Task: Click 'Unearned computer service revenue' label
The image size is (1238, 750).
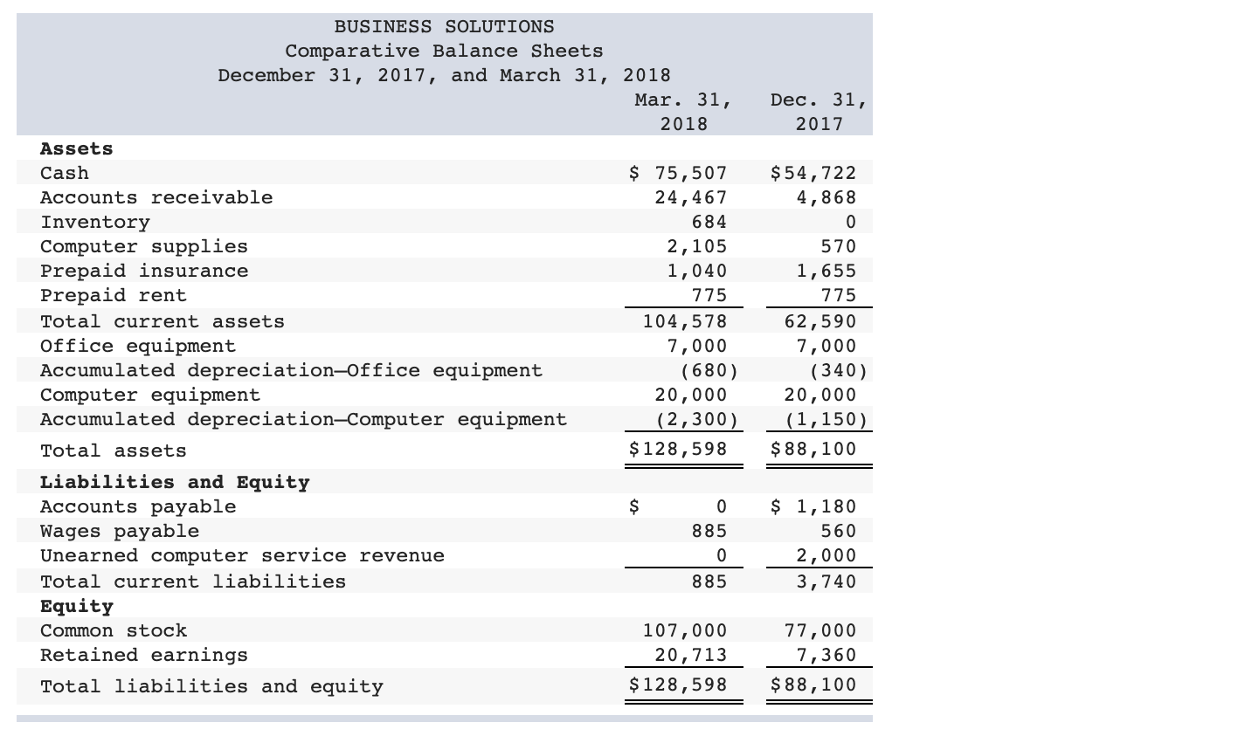Action: tap(242, 555)
